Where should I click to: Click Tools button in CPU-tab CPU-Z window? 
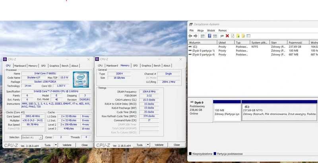[x=47, y=145]
